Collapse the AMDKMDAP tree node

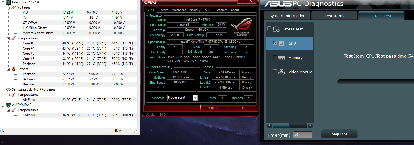[3, 105]
